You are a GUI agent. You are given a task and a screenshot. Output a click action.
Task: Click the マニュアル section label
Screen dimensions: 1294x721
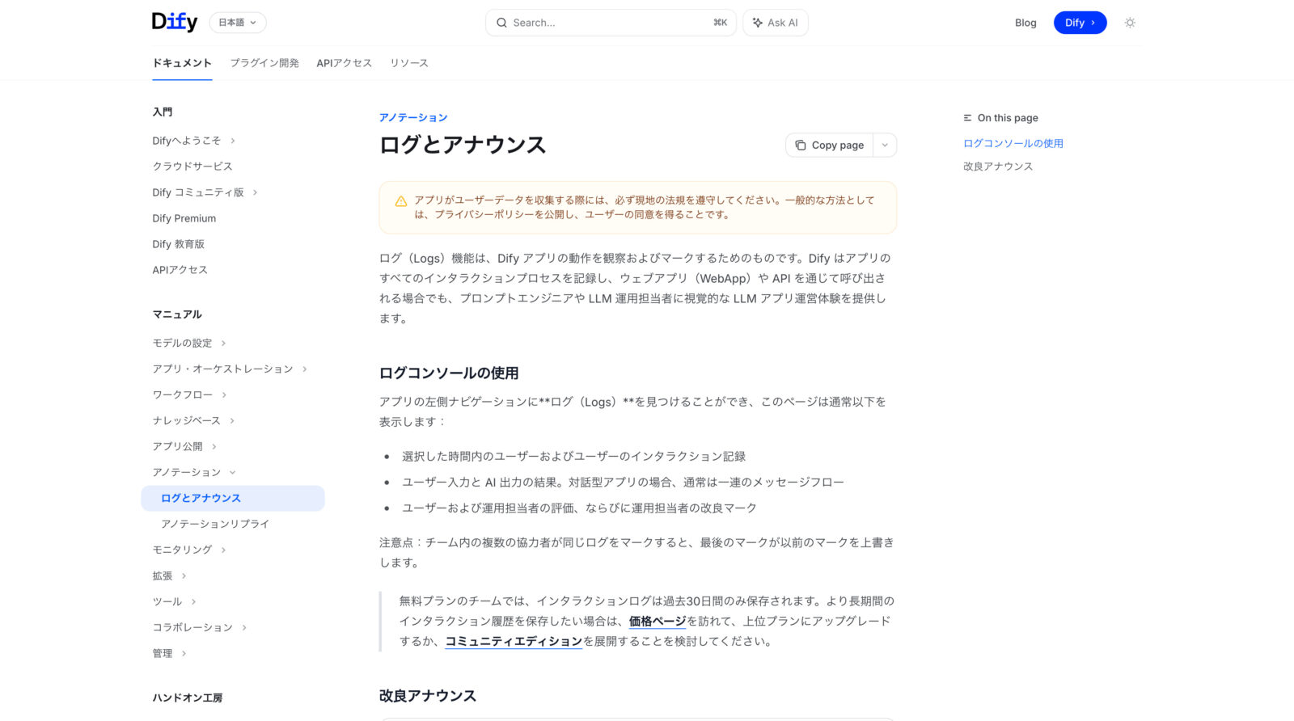click(177, 314)
